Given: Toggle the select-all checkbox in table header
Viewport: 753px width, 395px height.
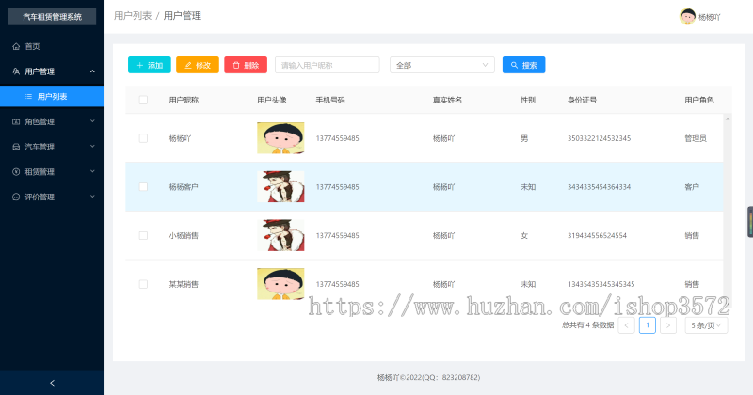Looking at the screenshot, I should coord(143,100).
